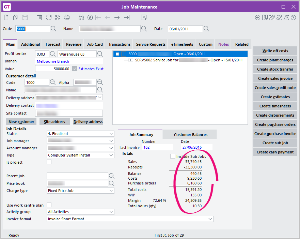This screenshot has height=239, width=300.
Task: Click the Create sales invoice button
Action: pos(275,78)
